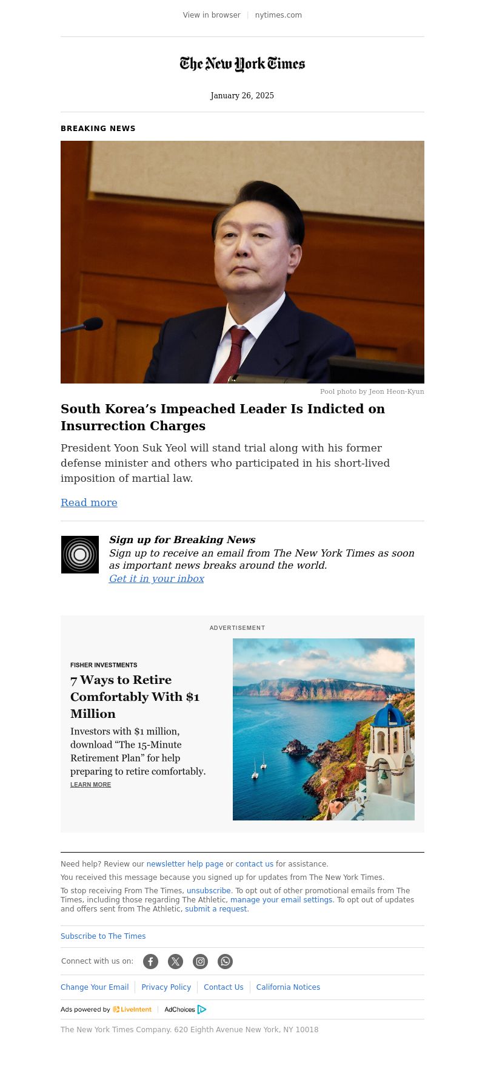Open the Facebook social icon

[150, 961]
